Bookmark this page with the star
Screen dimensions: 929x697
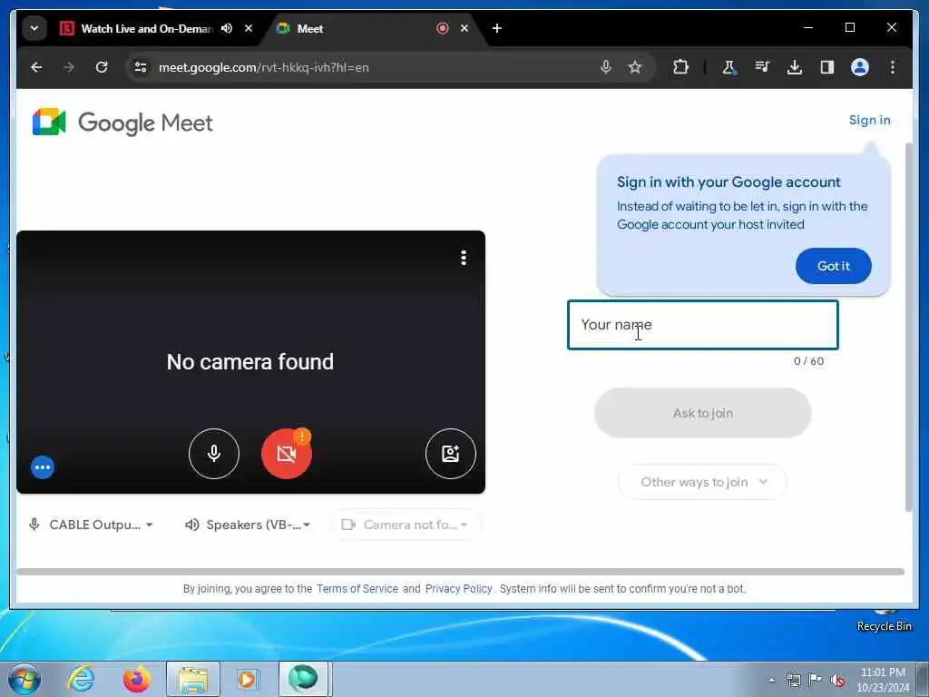coord(635,67)
